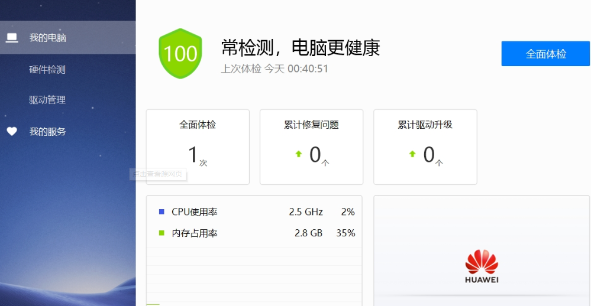Screen dimensions: 591x306
Task: Click the blue CPU使用率 legend square
Action: 162,212
